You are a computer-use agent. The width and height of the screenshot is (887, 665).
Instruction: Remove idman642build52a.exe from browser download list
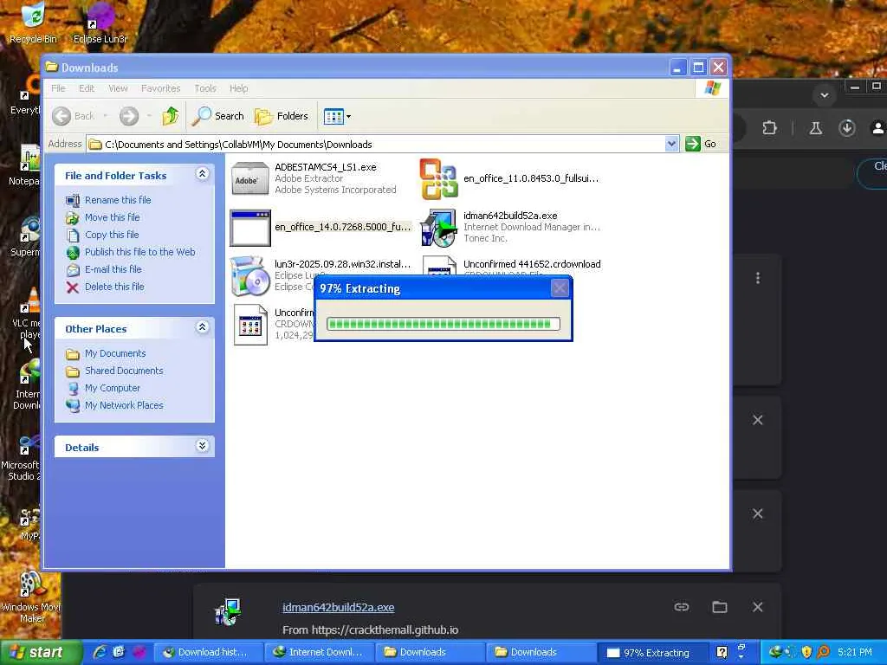pyautogui.click(x=757, y=607)
